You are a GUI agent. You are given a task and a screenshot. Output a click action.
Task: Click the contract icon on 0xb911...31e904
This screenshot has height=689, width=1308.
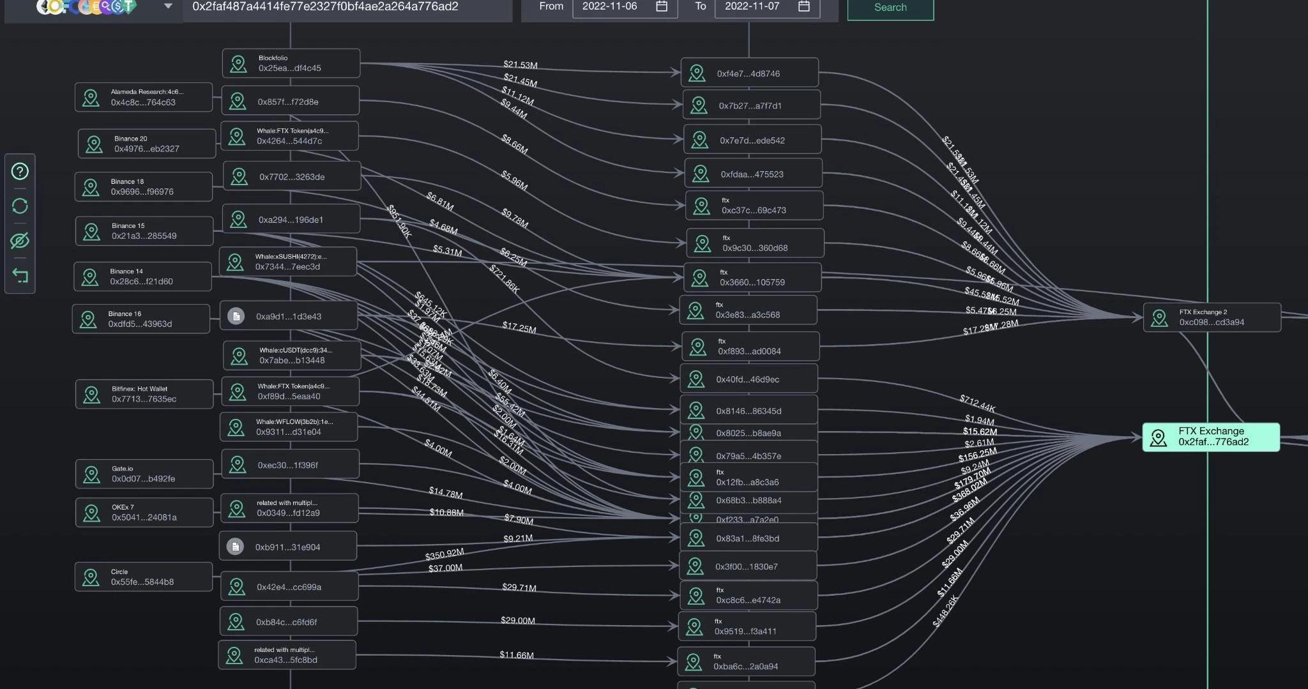point(235,547)
